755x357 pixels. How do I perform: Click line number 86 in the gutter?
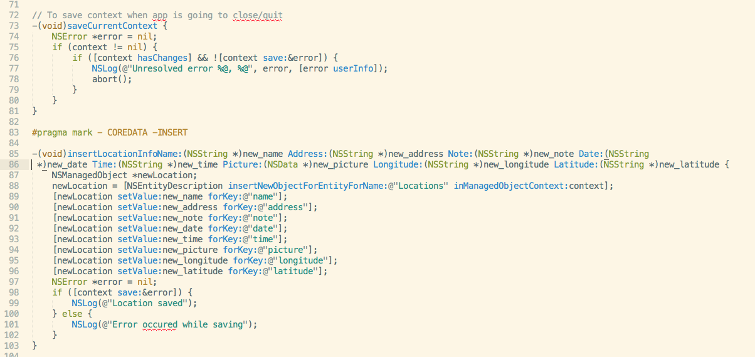coord(14,164)
